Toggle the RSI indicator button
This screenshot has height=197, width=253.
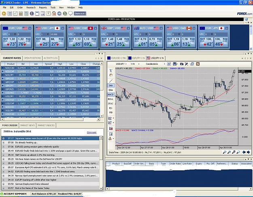click(111, 108)
